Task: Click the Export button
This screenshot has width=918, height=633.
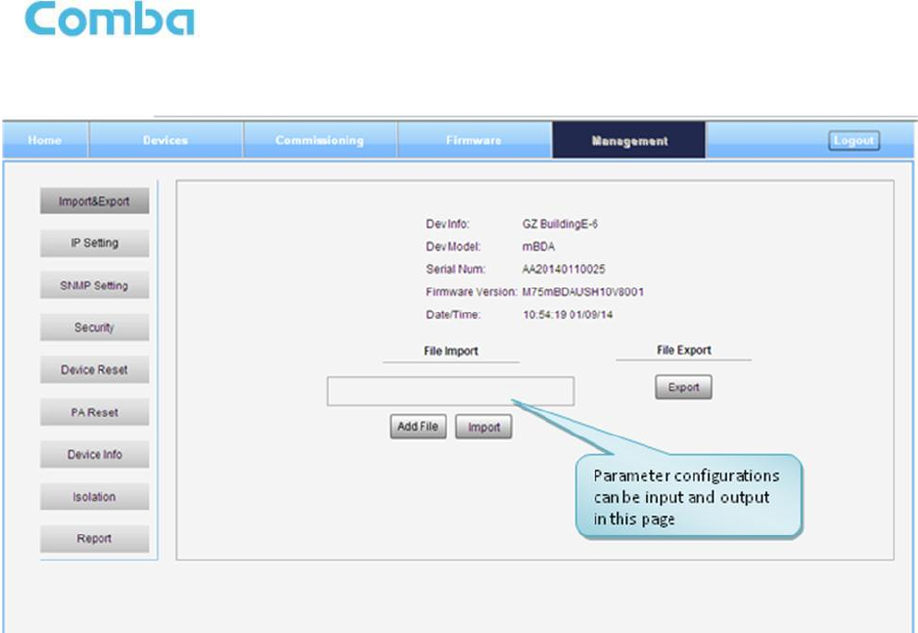Action: pyautogui.click(x=683, y=387)
